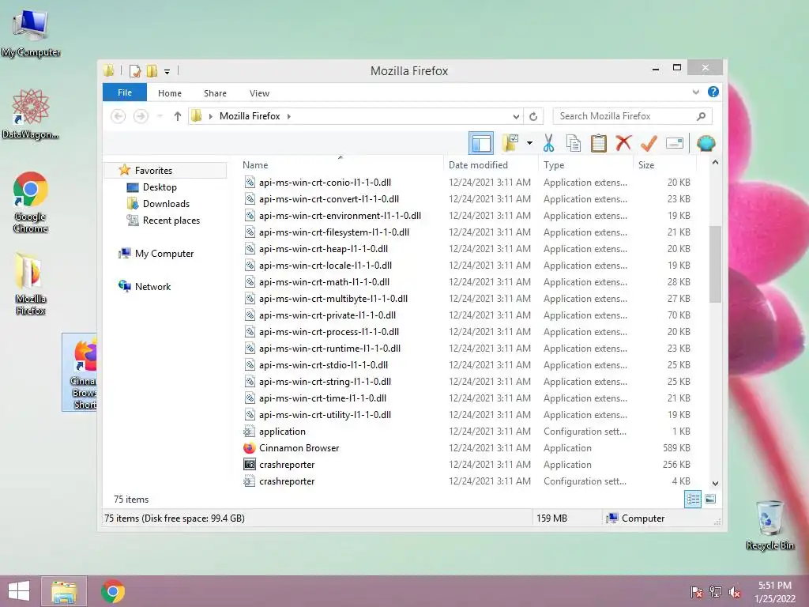
Task: Click the scroll down arrow in file list
Action: tap(715, 483)
